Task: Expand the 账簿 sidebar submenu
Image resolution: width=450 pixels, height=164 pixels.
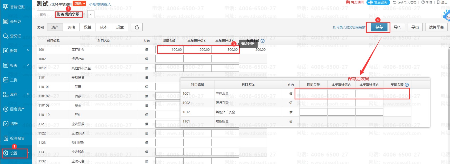Action: (x=28, y=50)
